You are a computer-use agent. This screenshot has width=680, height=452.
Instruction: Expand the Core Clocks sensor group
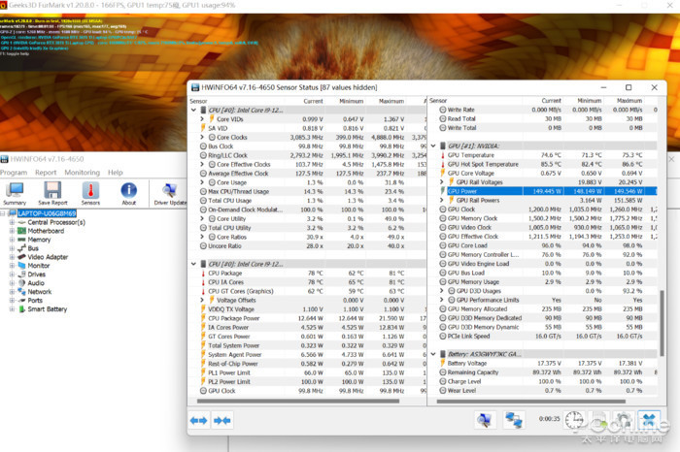pos(202,138)
